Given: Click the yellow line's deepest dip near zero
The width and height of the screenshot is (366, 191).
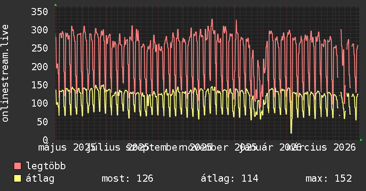Looking at the screenshot, I should click(291, 133).
